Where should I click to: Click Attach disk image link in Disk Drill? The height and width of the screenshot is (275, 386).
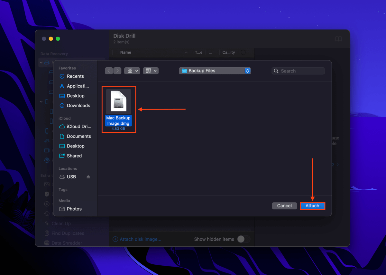pos(137,239)
